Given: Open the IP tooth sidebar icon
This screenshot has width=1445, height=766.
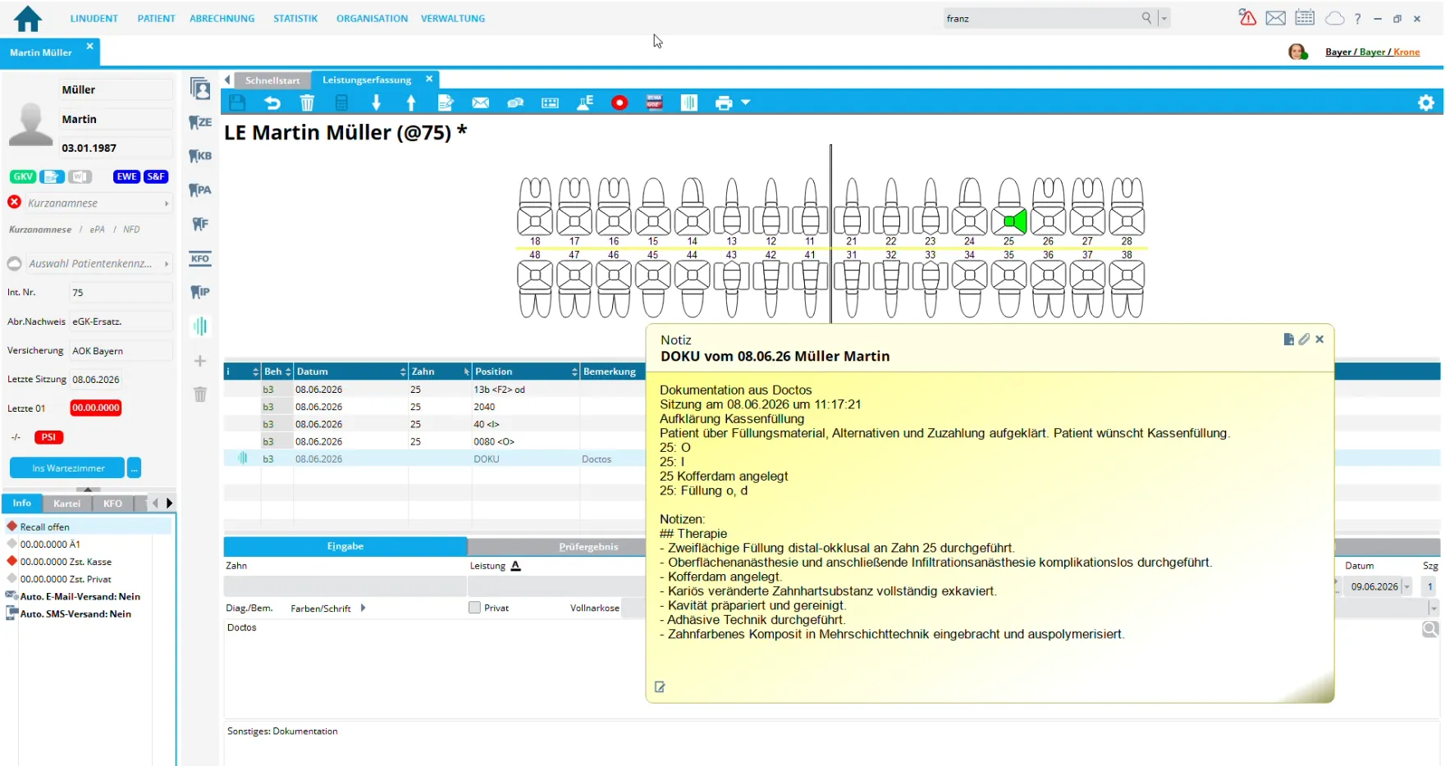Looking at the screenshot, I should (200, 292).
